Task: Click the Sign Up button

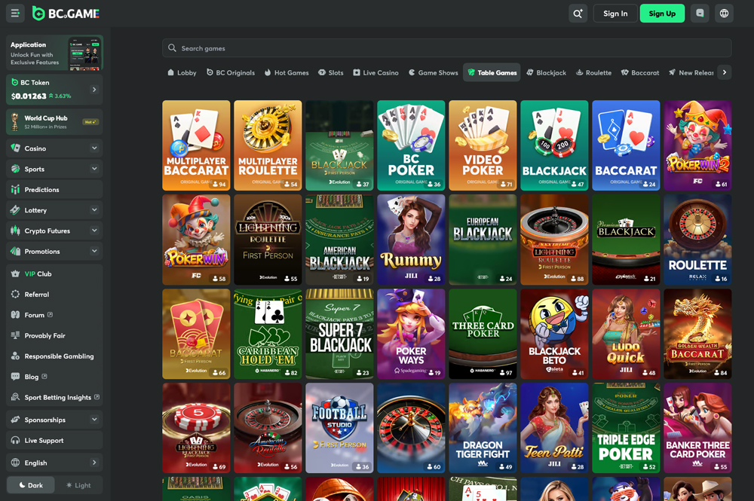Action: coord(662,14)
